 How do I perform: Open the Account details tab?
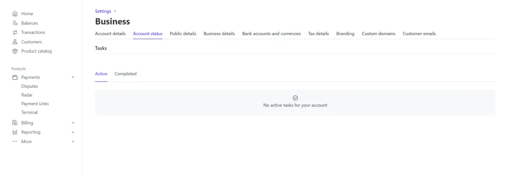[110, 34]
